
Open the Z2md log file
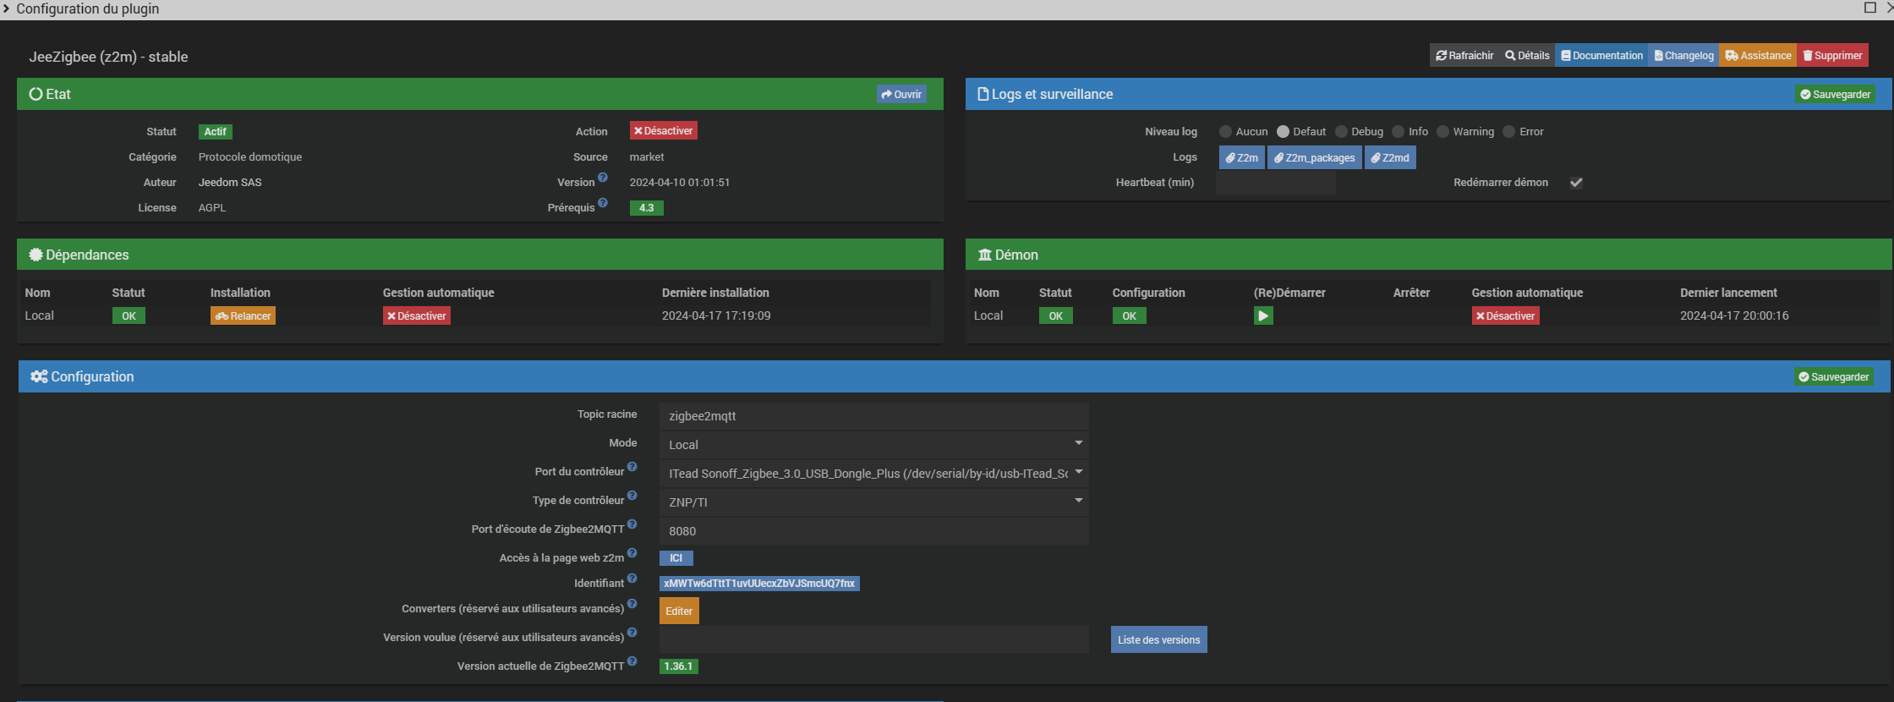1390,157
